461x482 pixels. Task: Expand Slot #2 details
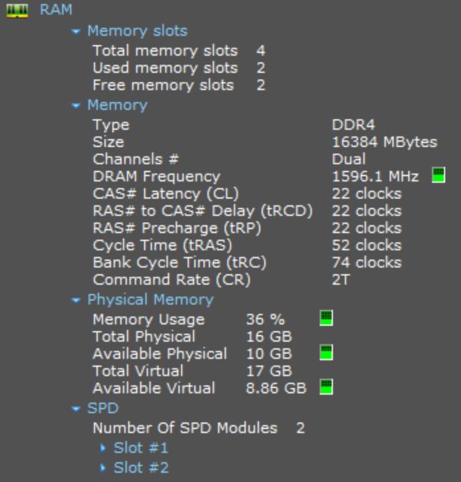point(103,467)
